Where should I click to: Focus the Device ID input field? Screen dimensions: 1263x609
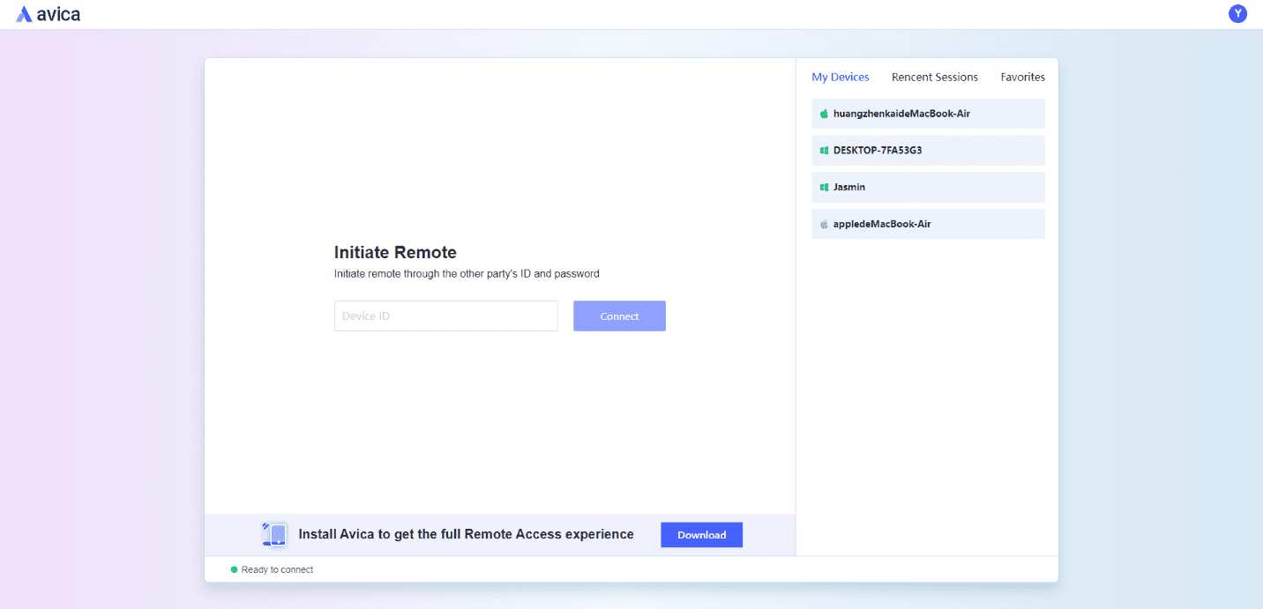click(x=445, y=316)
